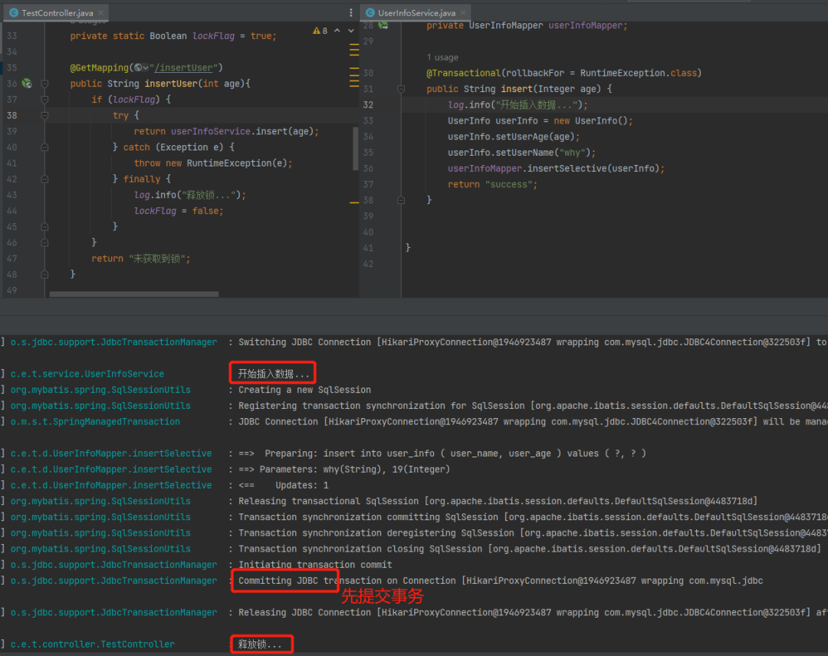This screenshot has height=656, width=828.
Task: Collapse the finally block at line 42
Action: click(45, 180)
